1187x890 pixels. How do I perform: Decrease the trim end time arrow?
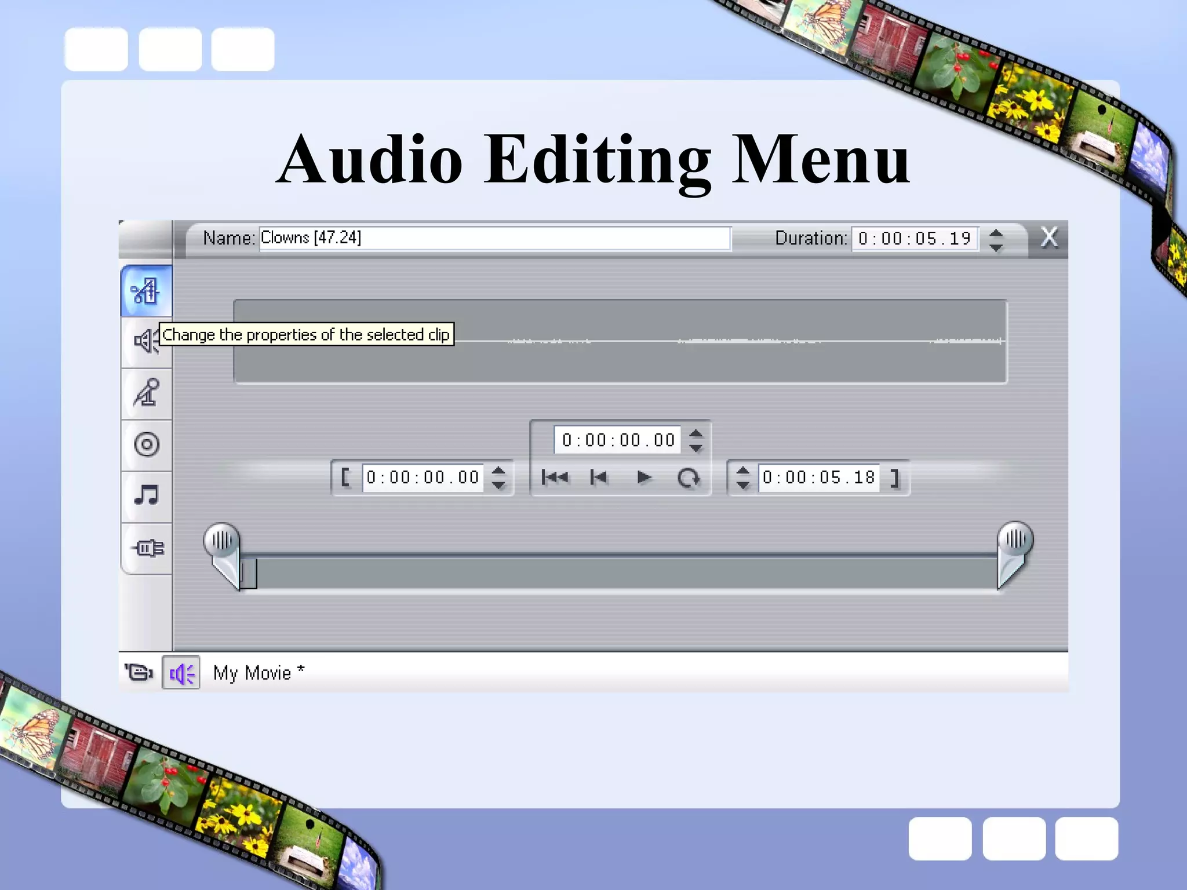[x=743, y=484]
